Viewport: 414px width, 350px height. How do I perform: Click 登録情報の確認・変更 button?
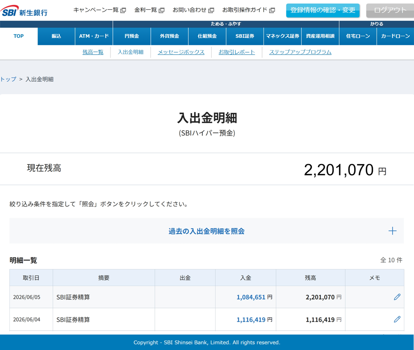click(323, 10)
